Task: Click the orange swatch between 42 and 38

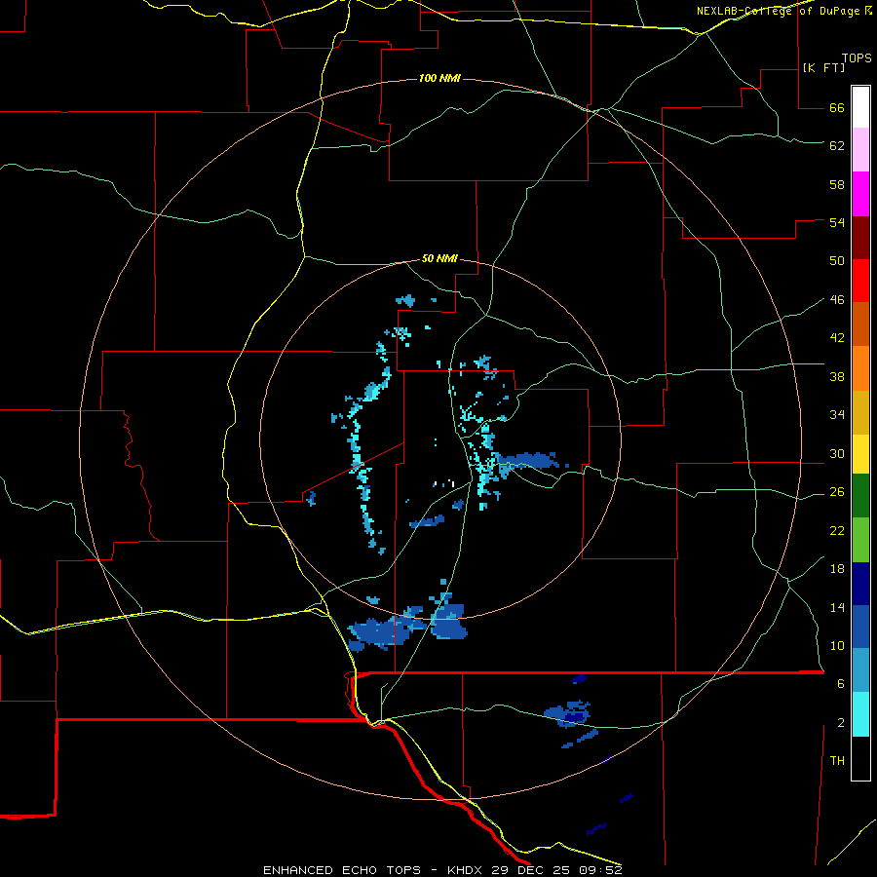Action: (x=860, y=368)
